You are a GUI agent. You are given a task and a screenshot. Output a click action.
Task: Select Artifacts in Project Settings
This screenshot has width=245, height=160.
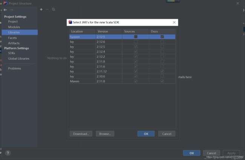(x=14, y=43)
